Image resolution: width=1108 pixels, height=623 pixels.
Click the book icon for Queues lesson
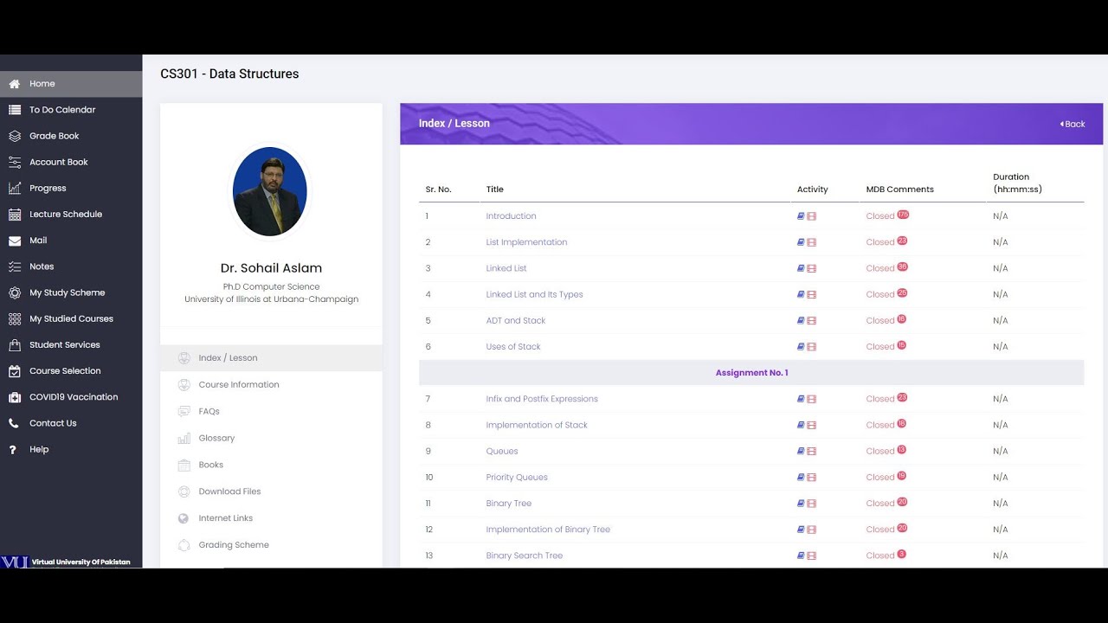click(802, 452)
